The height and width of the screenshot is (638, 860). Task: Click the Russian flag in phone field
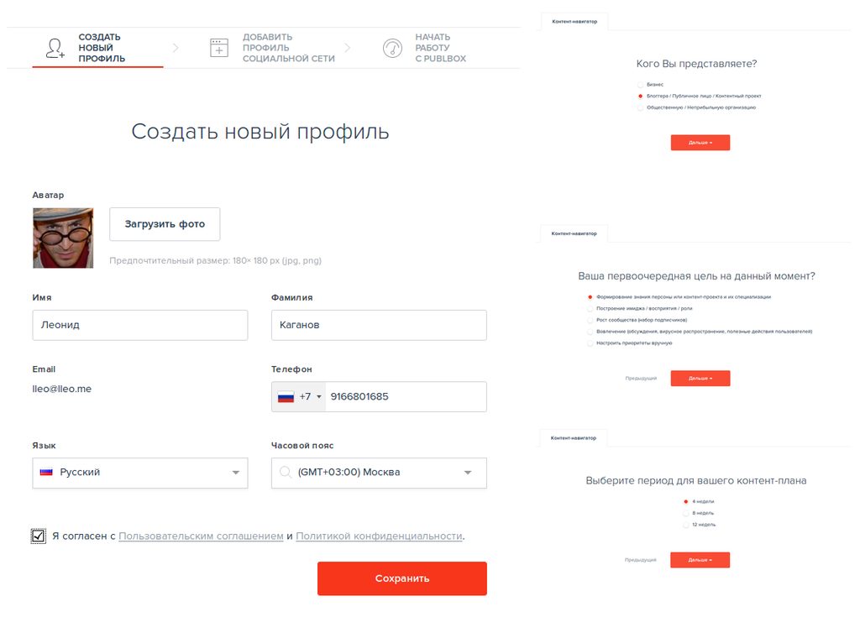(286, 397)
